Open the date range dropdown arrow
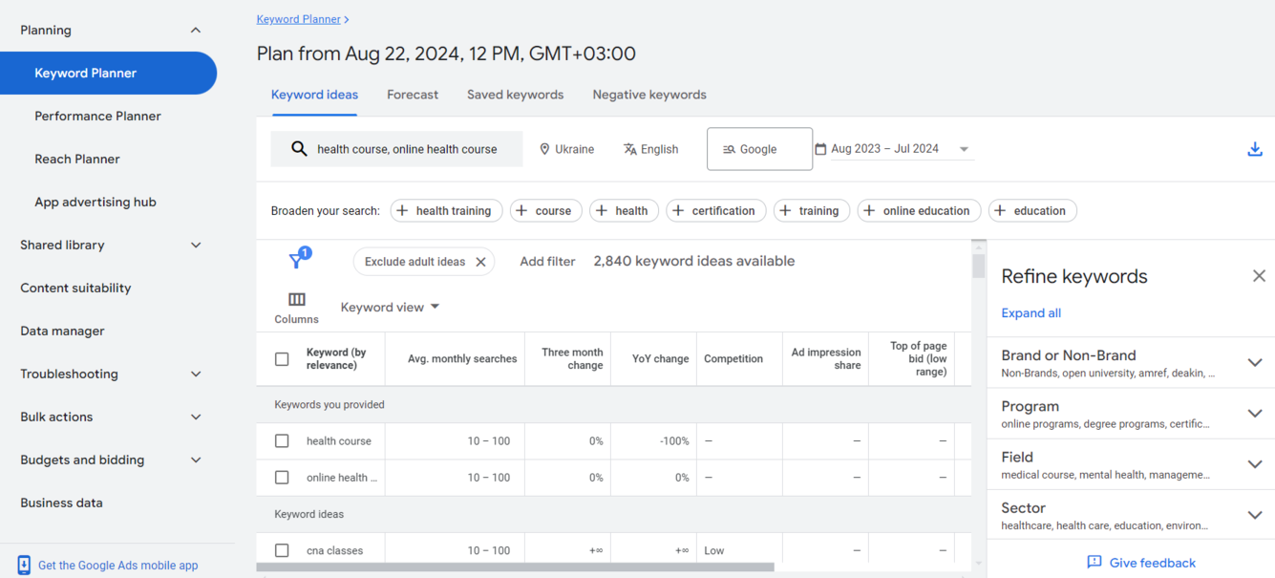 click(964, 149)
